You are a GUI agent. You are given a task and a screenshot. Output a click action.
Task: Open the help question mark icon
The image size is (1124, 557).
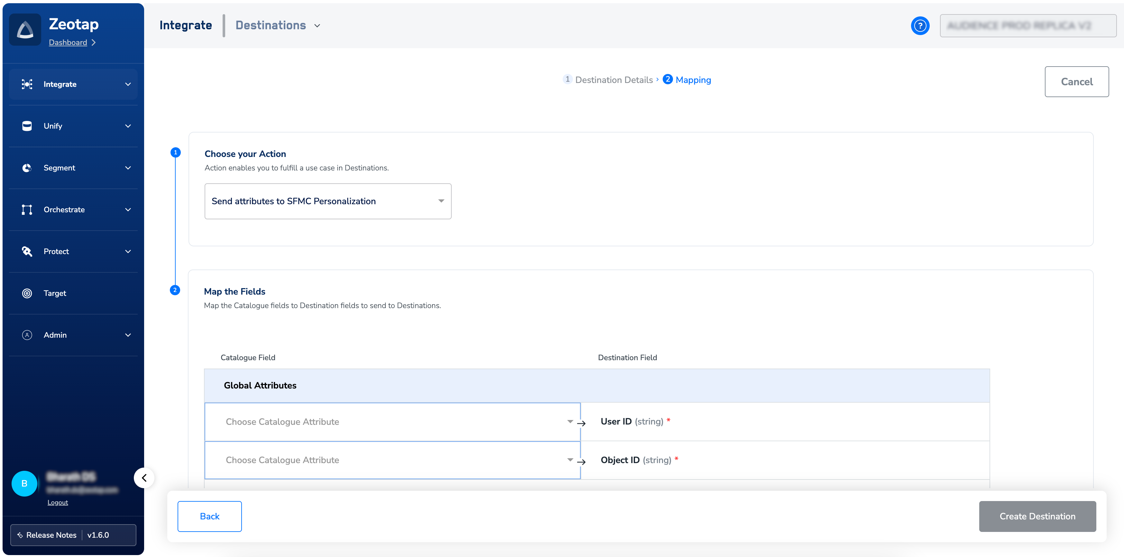(x=920, y=26)
